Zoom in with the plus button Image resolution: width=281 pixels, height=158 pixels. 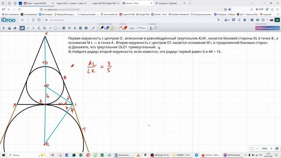pos(271,148)
